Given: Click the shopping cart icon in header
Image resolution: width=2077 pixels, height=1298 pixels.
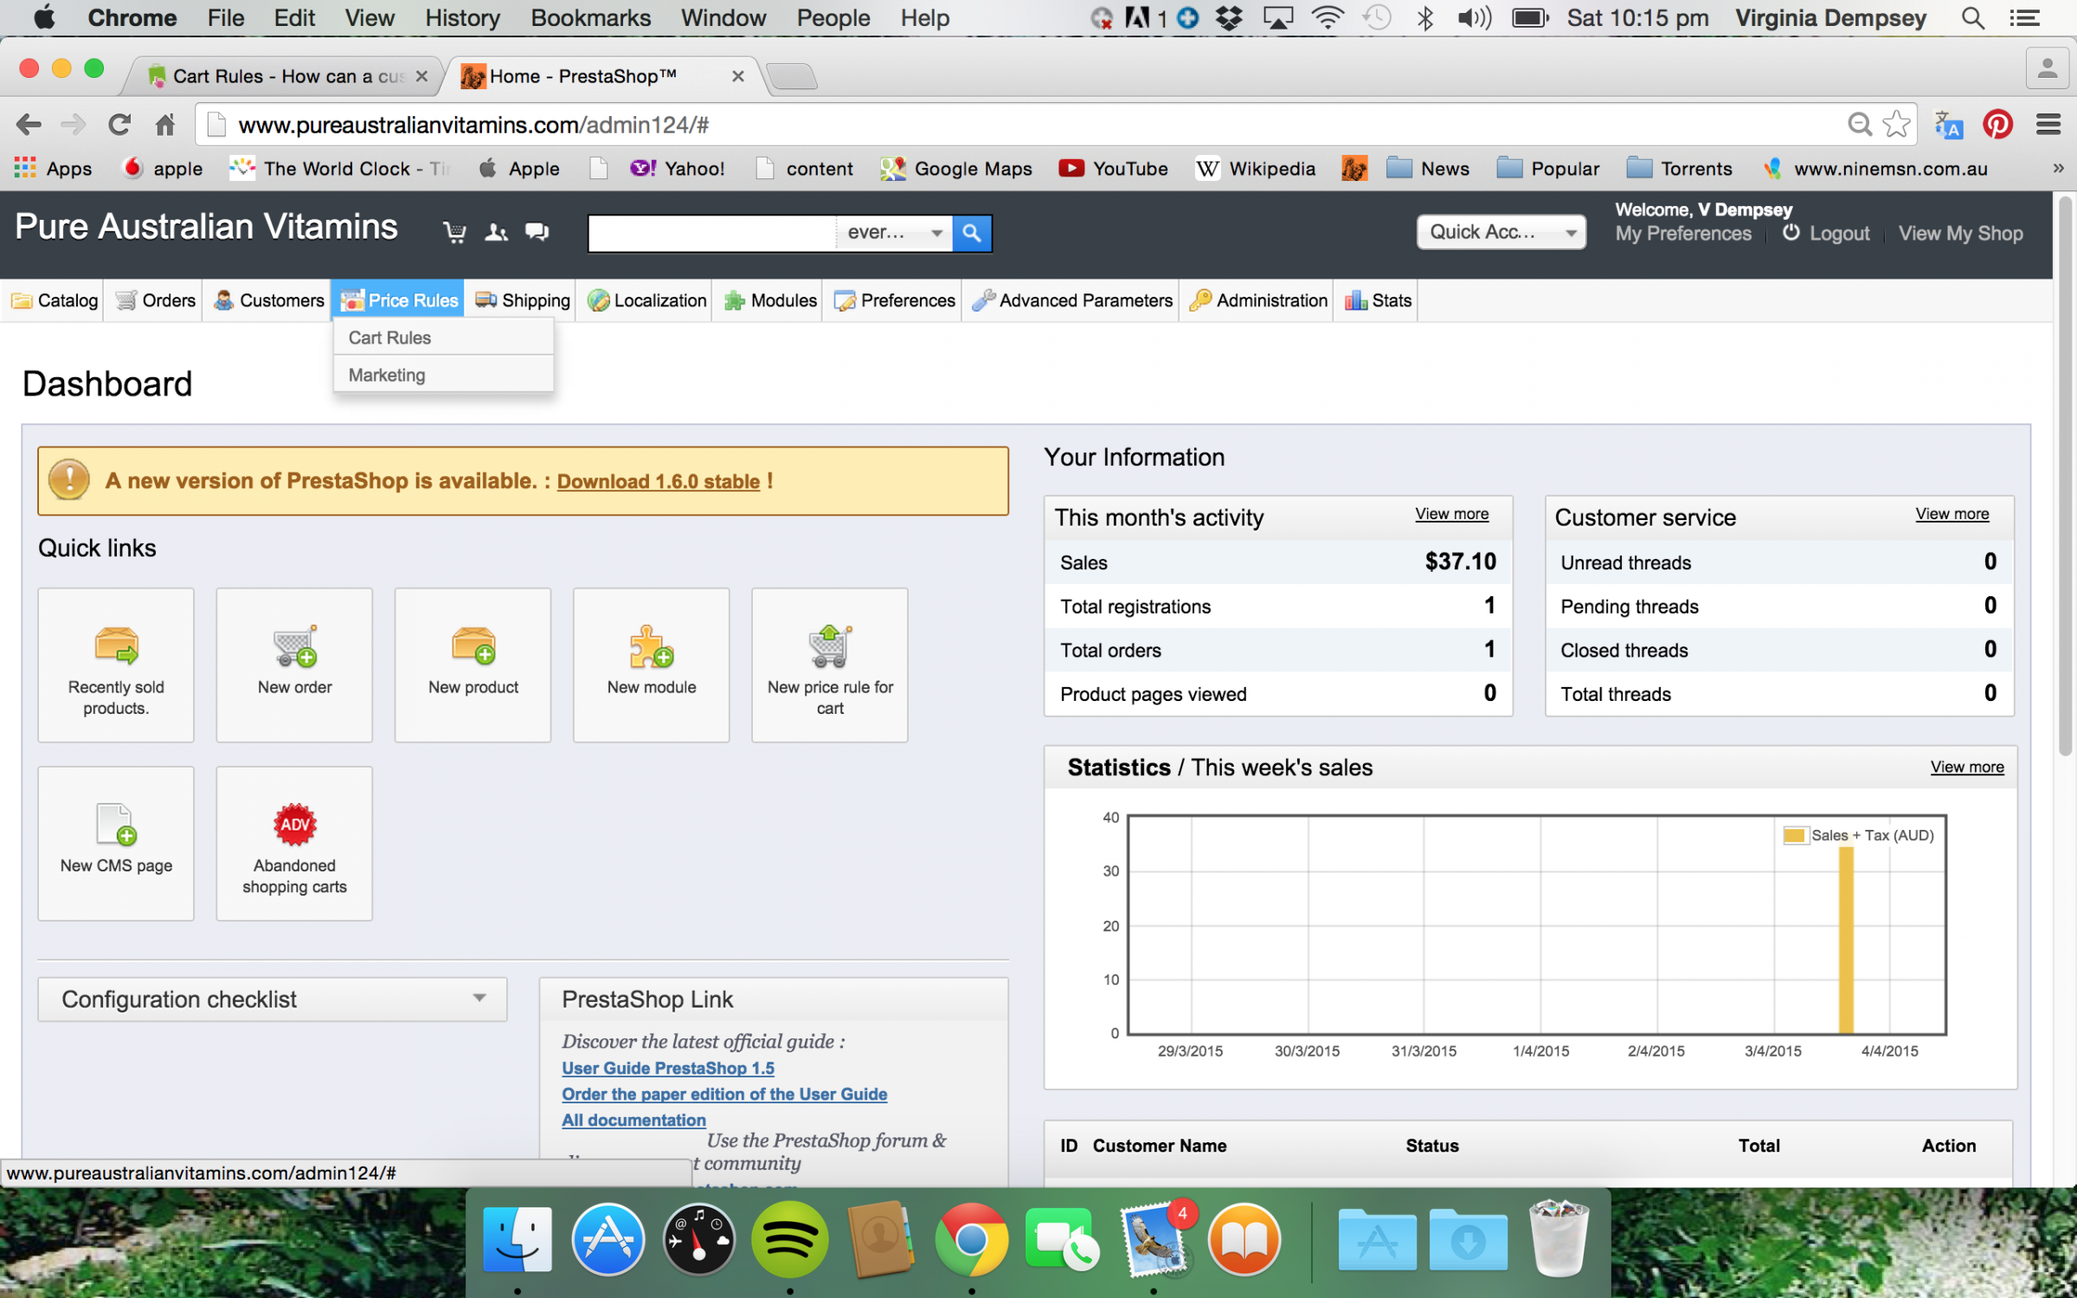Looking at the screenshot, I should [454, 232].
